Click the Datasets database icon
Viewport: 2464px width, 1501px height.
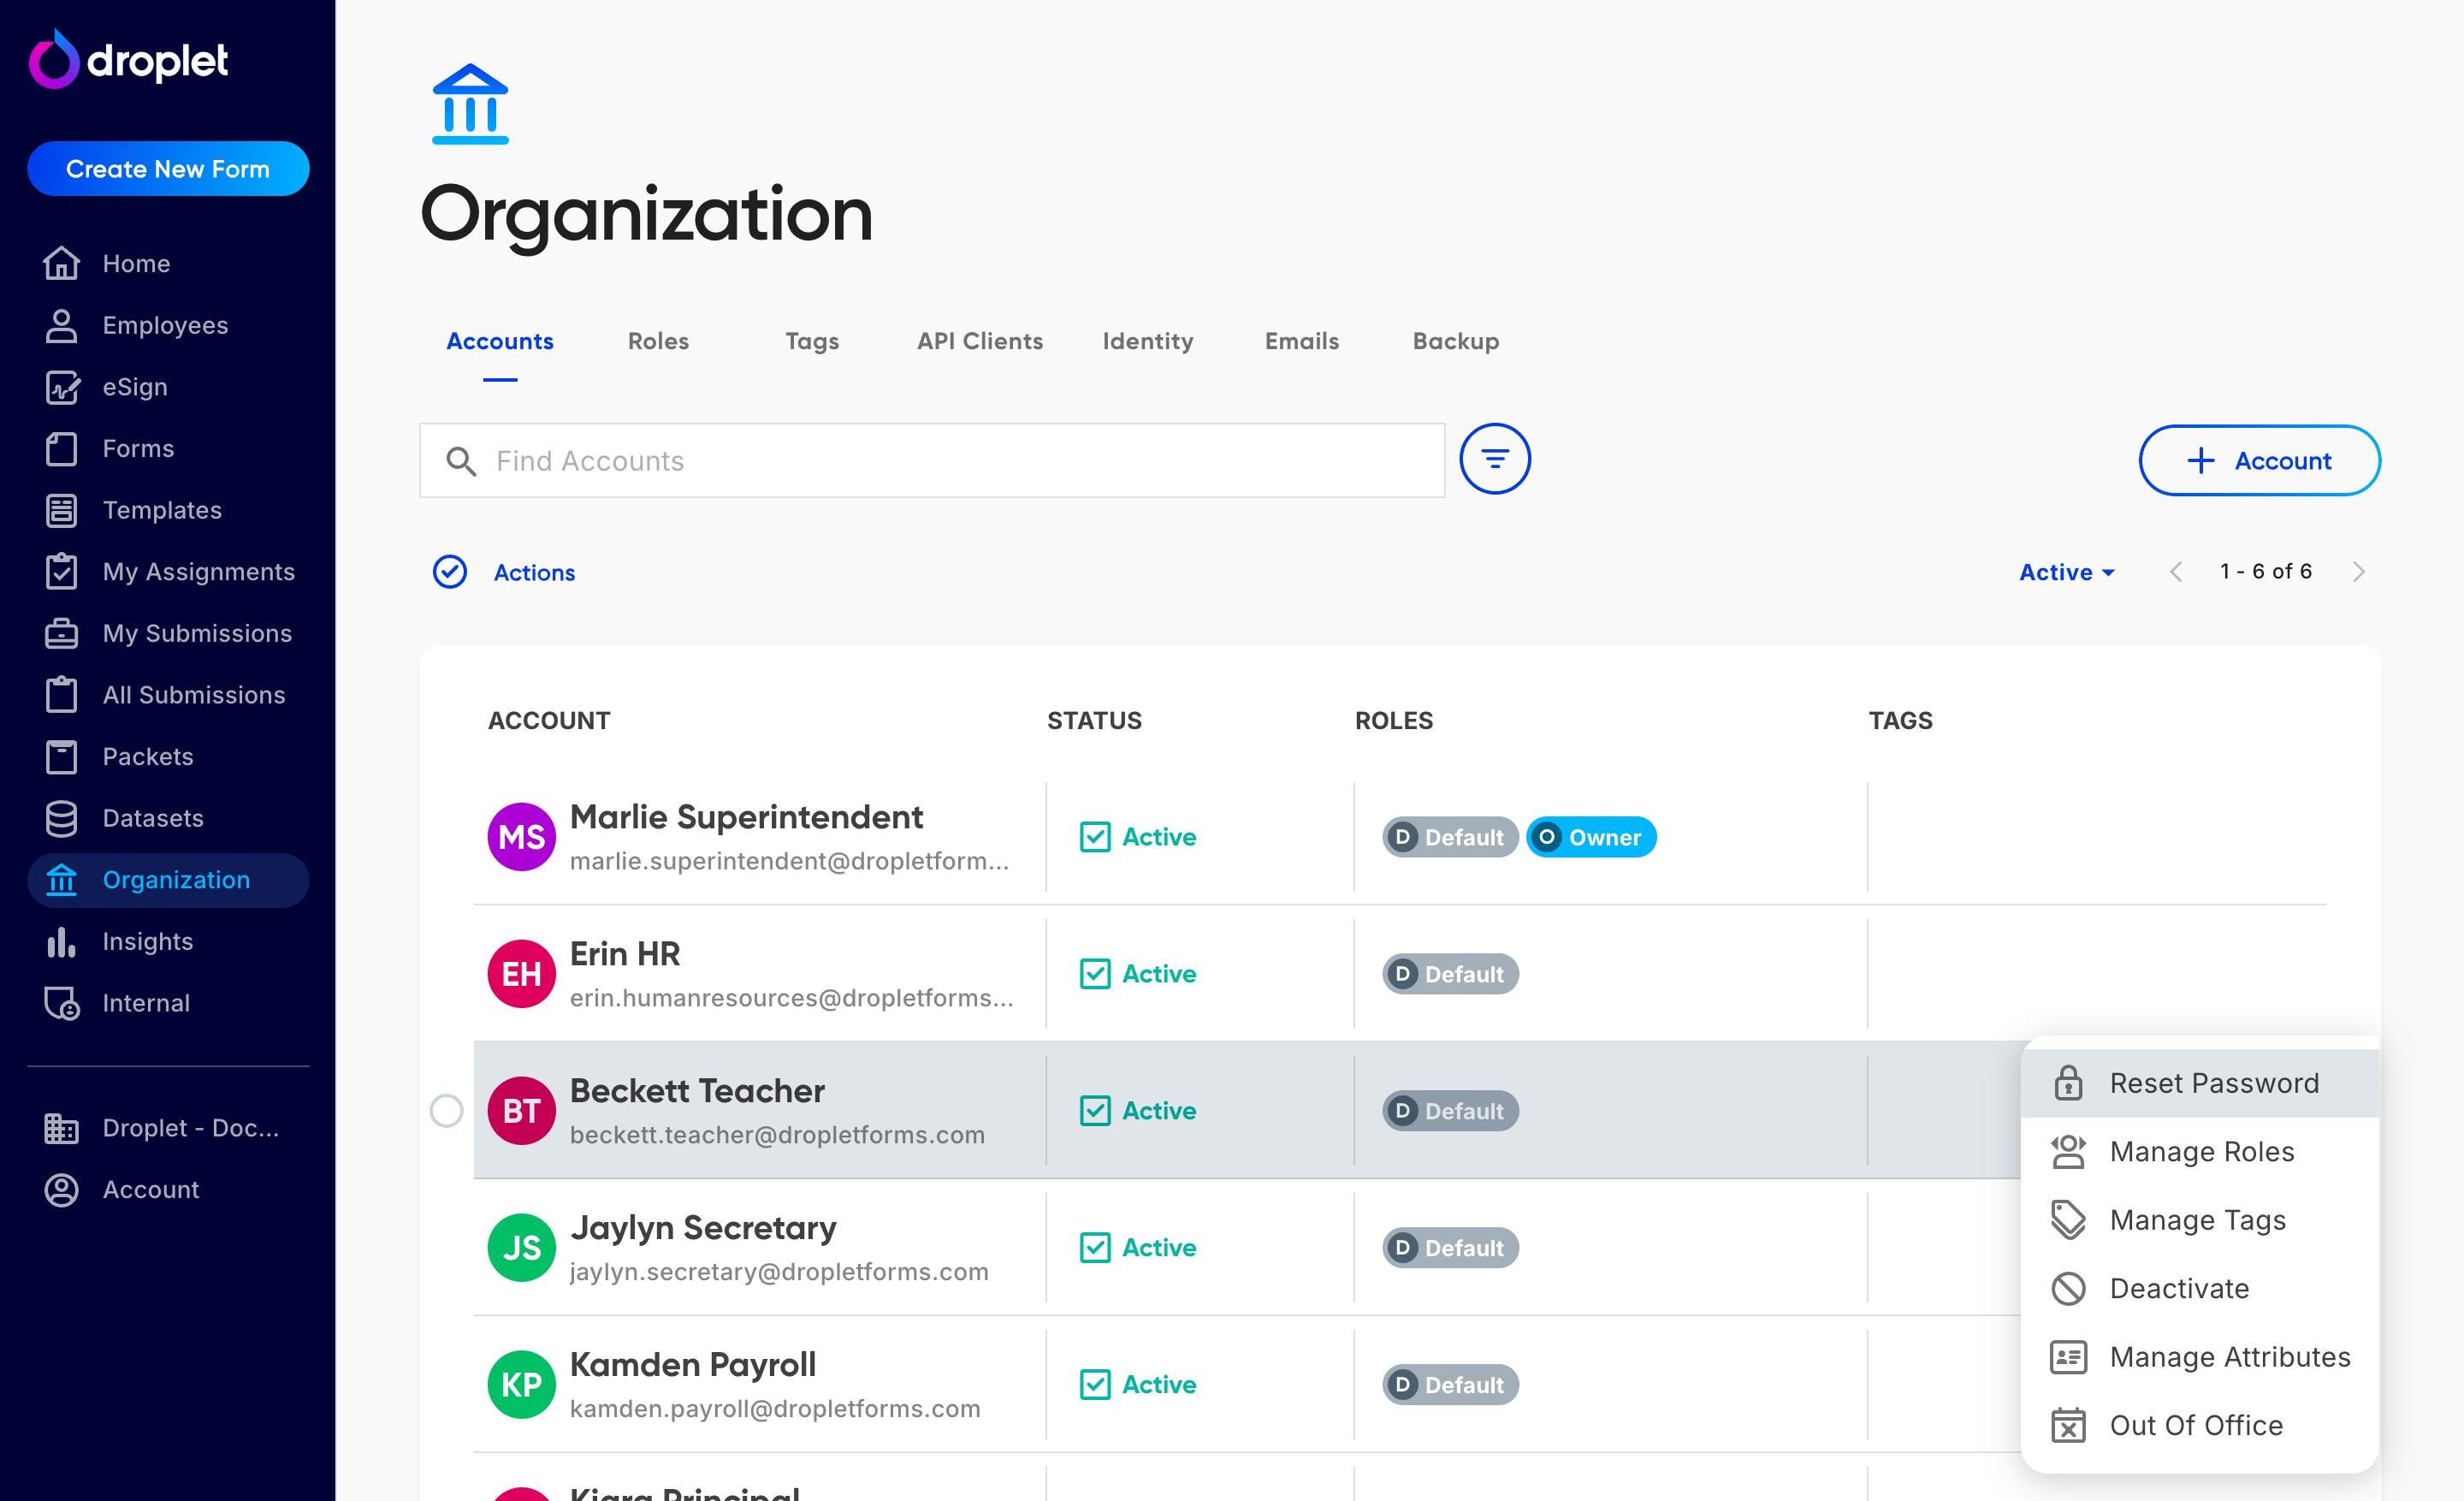click(x=61, y=818)
